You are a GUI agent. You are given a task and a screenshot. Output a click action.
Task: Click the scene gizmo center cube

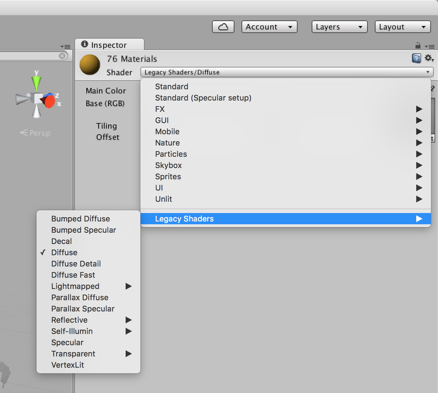pyautogui.click(x=38, y=99)
